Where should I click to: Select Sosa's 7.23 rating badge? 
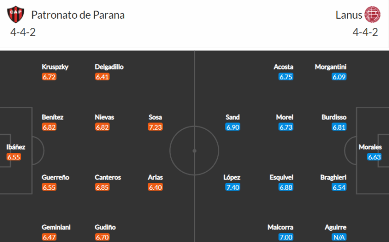coord(155,127)
